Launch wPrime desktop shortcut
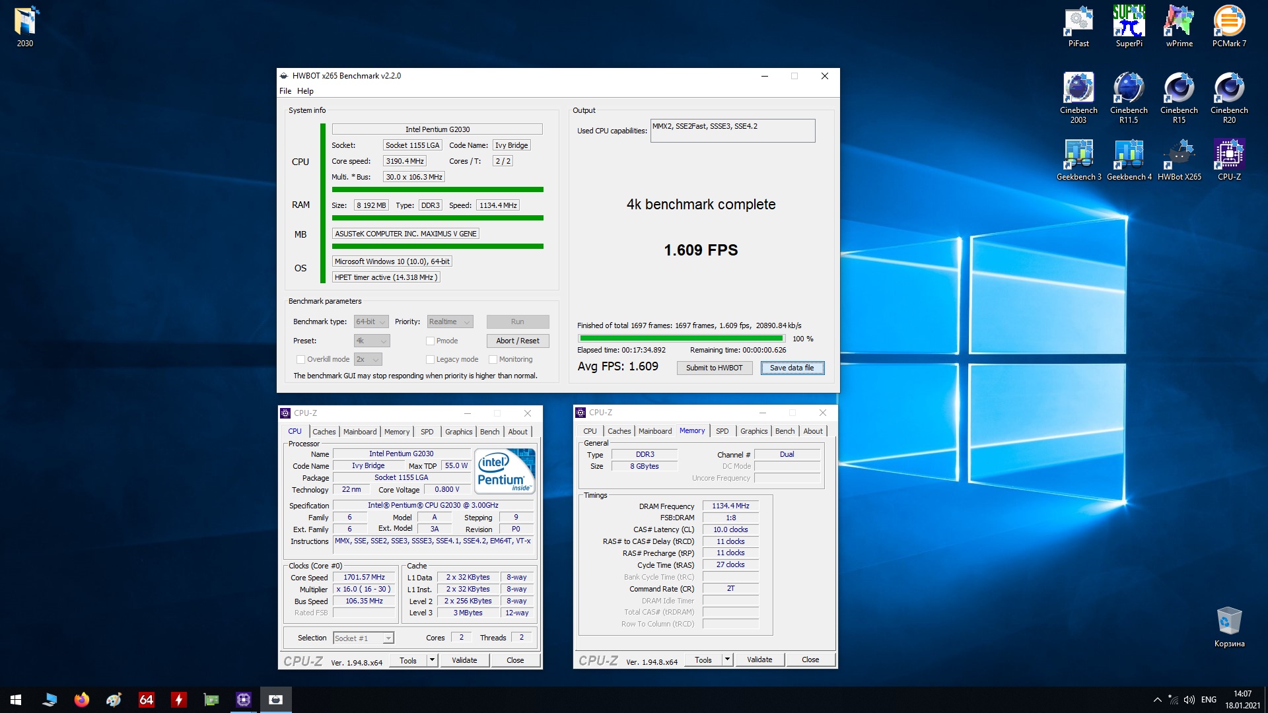The height and width of the screenshot is (713, 1268). point(1179,26)
